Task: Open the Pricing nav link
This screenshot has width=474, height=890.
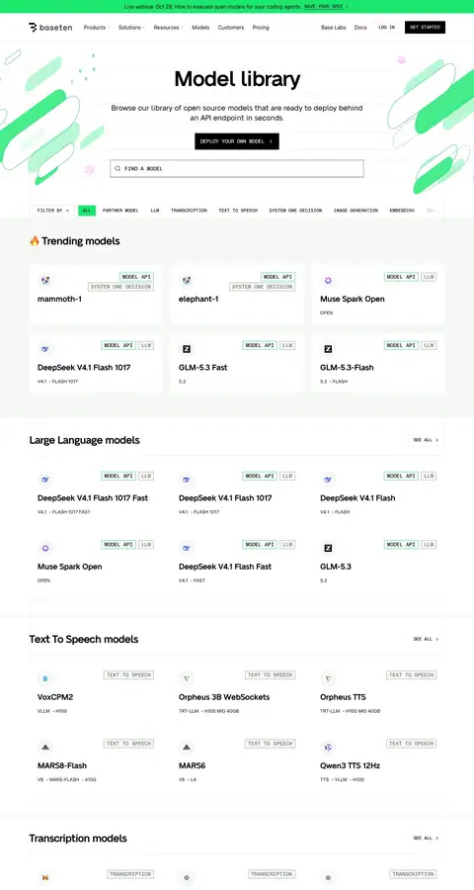Action: (261, 28)
